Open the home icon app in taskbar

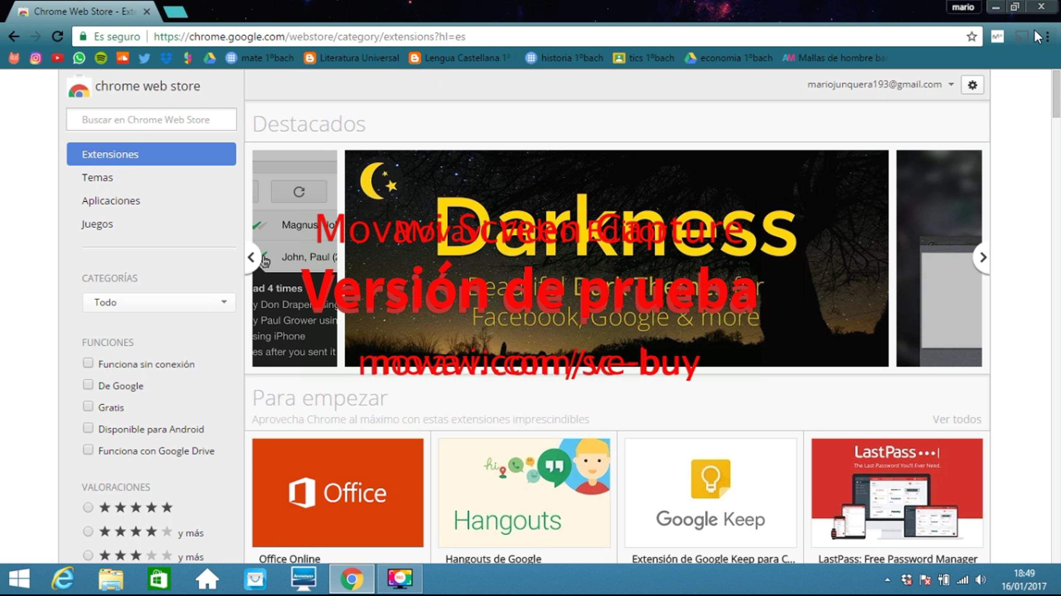pyautogui.click(x=207, y=579)
